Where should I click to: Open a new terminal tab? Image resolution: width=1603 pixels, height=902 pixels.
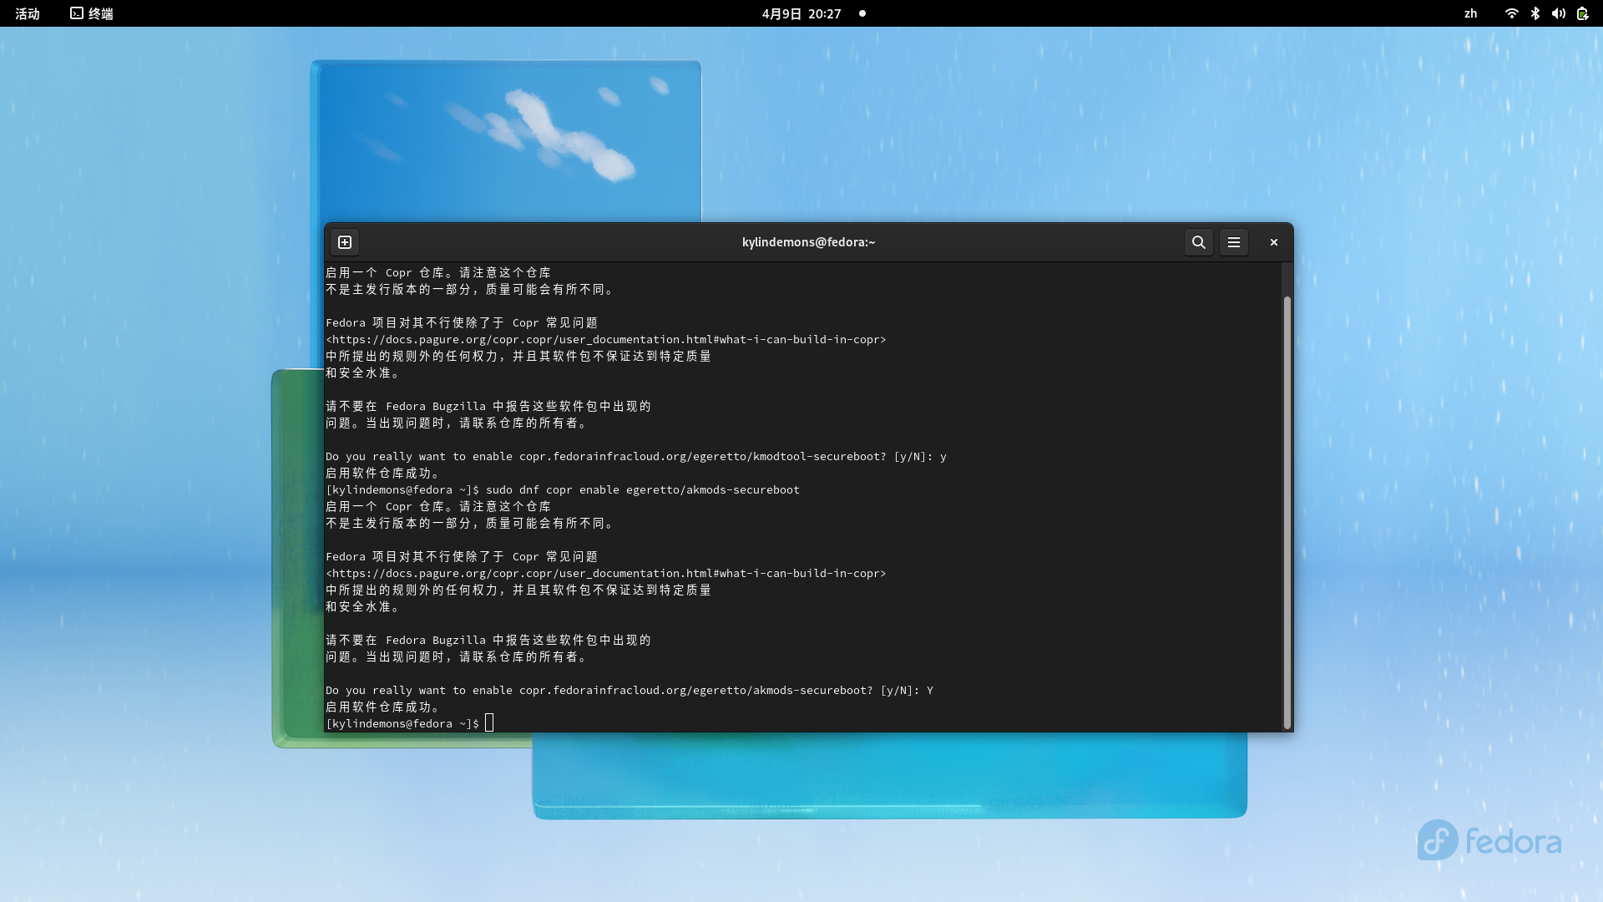click(x=345, y=242)
